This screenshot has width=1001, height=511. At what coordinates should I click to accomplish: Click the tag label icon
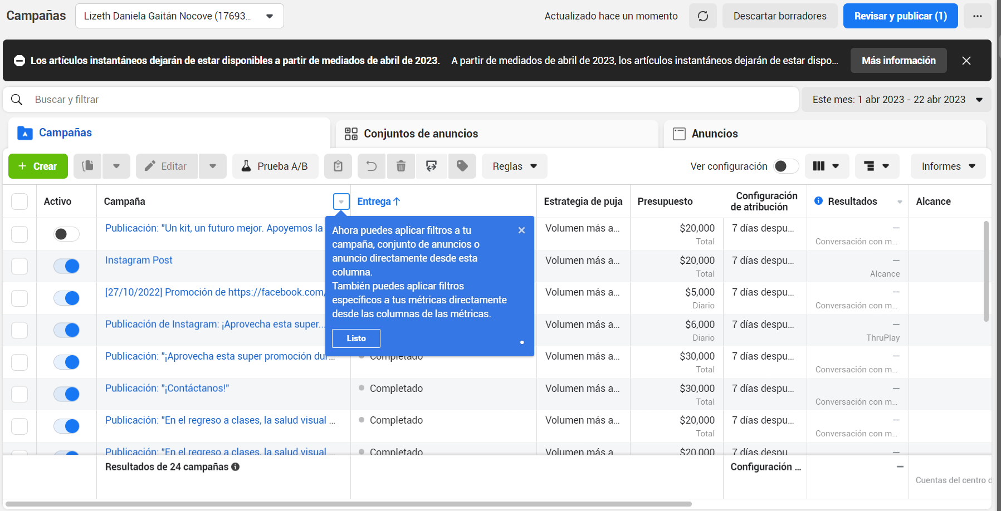(462, 166)
